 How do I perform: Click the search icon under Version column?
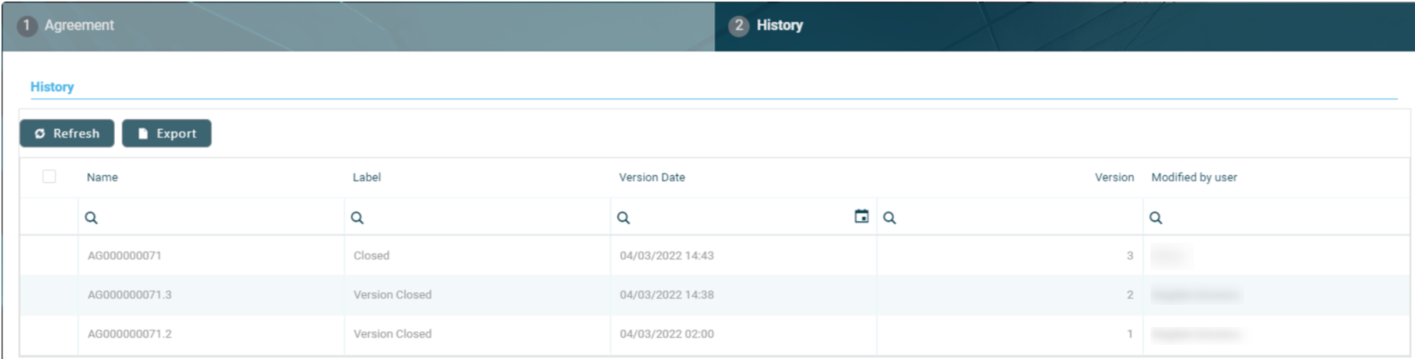point(890,218)
